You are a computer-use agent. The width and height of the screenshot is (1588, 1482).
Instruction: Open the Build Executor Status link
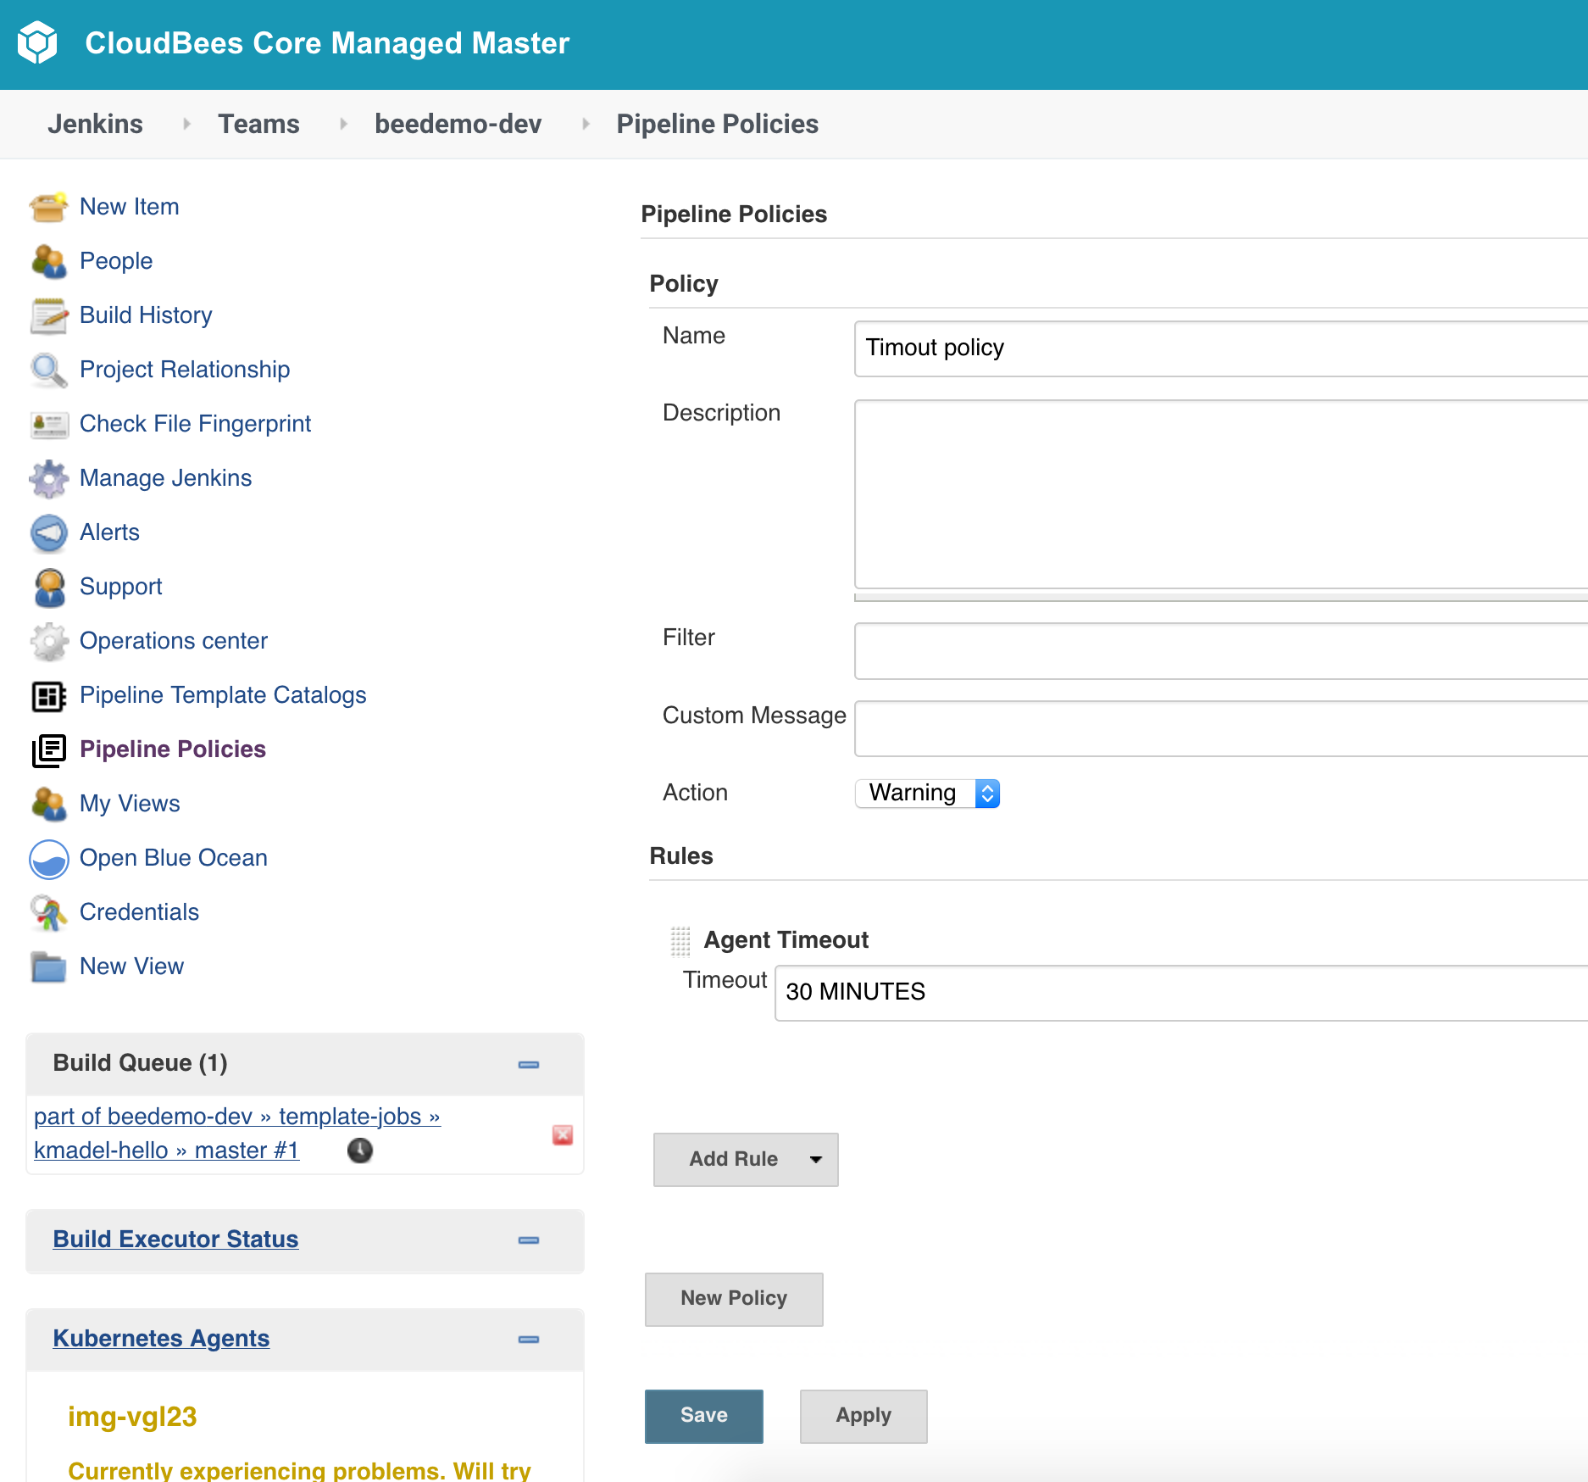click(x=175, y=1240)
